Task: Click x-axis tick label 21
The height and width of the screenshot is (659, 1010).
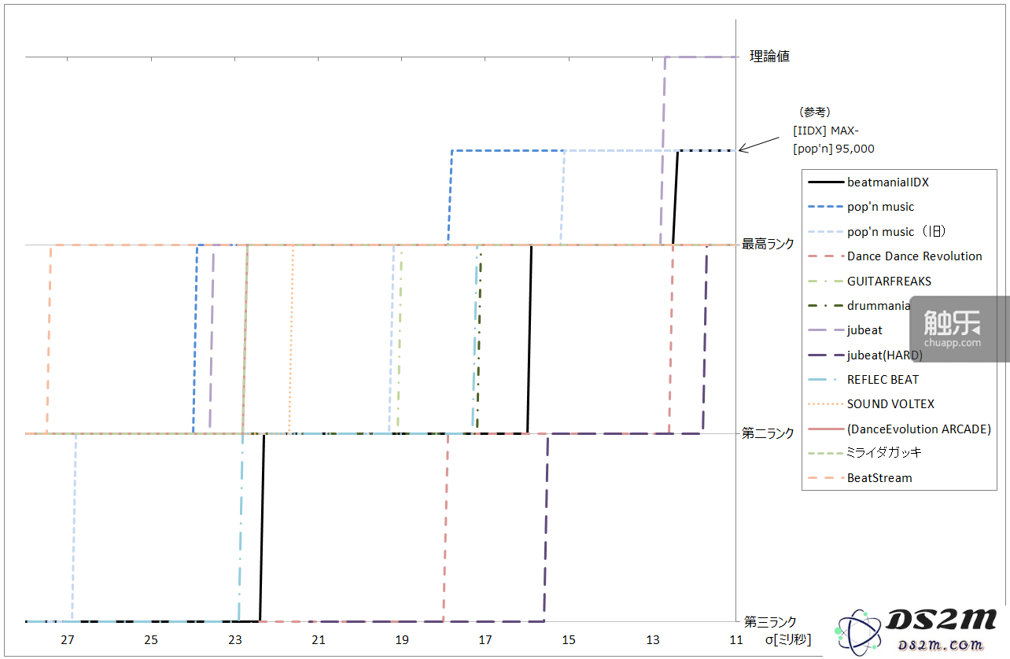Action: pyautogui.click(x=318, y=640)
